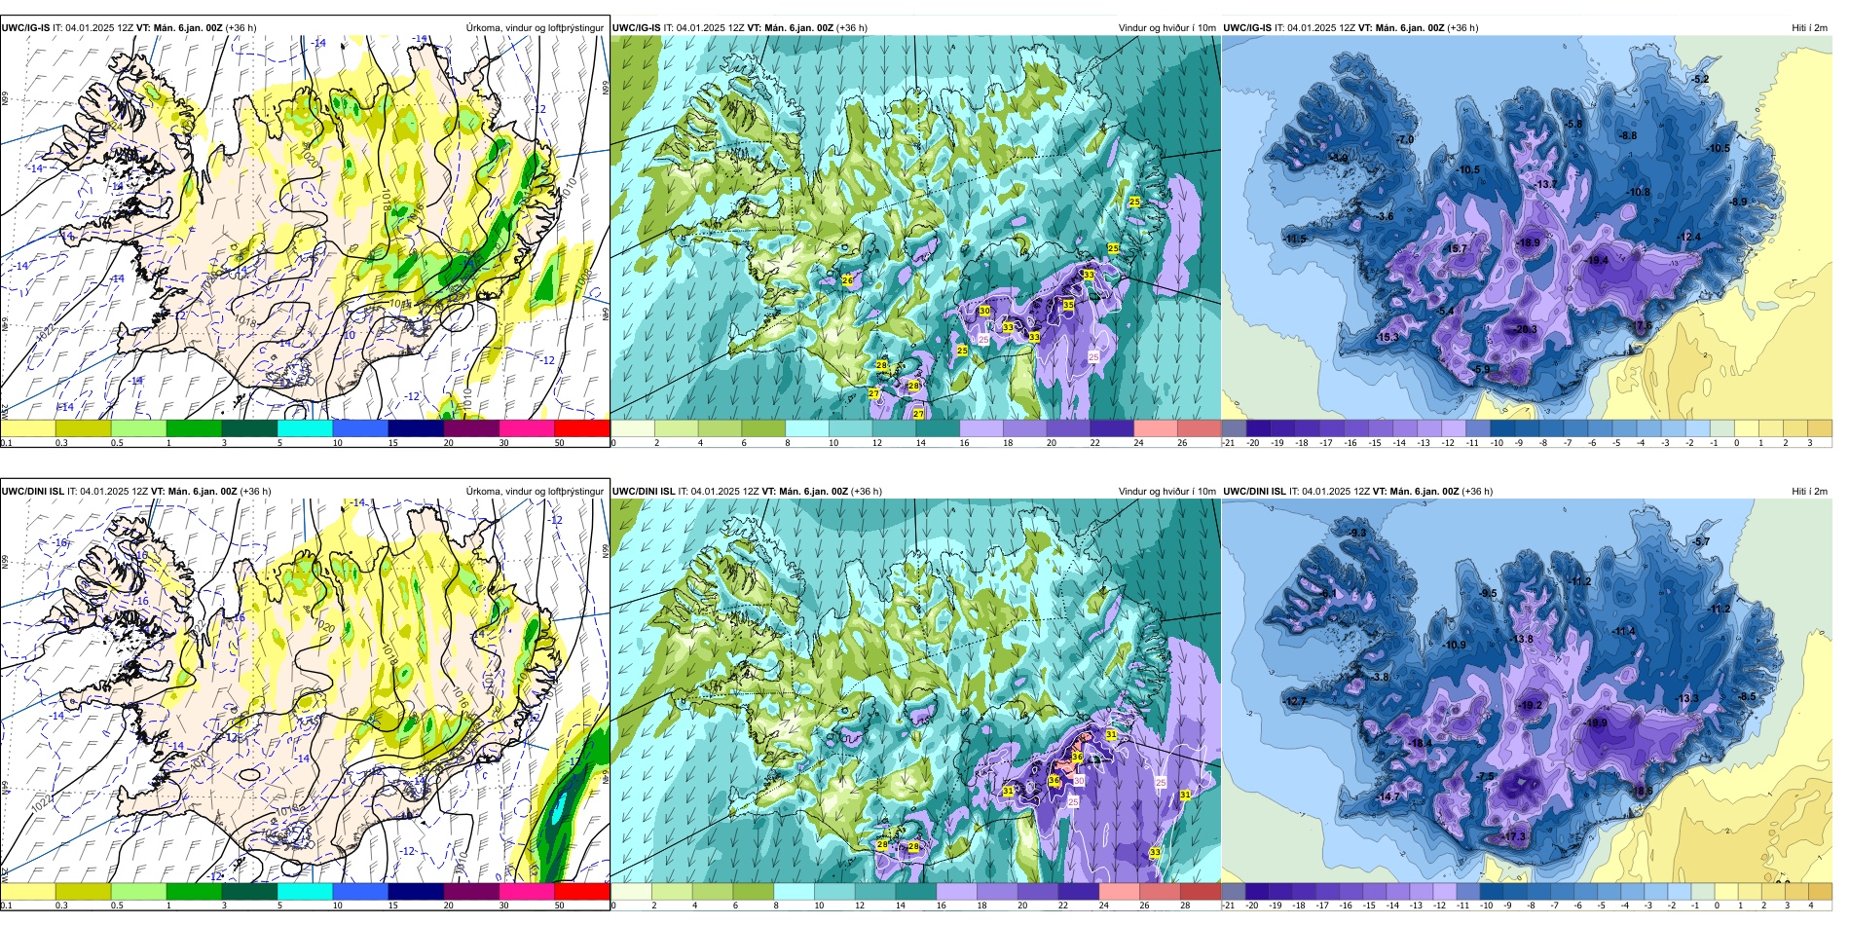Click 'Vindur og hviður í 10m' title on DINI panel
Screen dimensions: 1850x925
[x=1167, y=492]
